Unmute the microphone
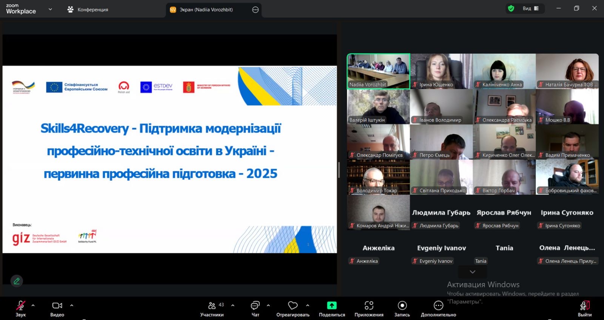Image resolution: width=604 pixels, height=320 pixels. click(x=21, y=309)
